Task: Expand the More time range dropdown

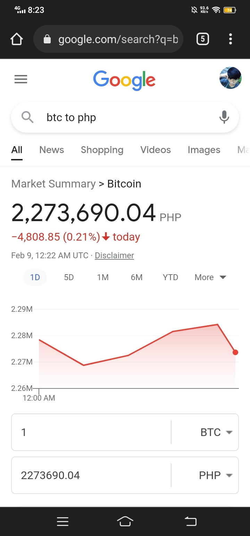Action: 210,277
